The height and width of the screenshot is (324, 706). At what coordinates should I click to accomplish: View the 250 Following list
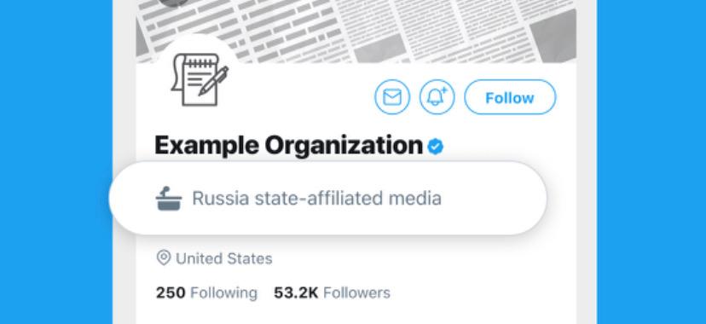(206, 293)
